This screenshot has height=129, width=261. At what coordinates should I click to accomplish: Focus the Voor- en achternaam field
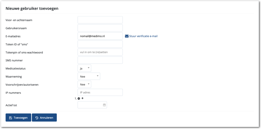click(x=100, y=20)
